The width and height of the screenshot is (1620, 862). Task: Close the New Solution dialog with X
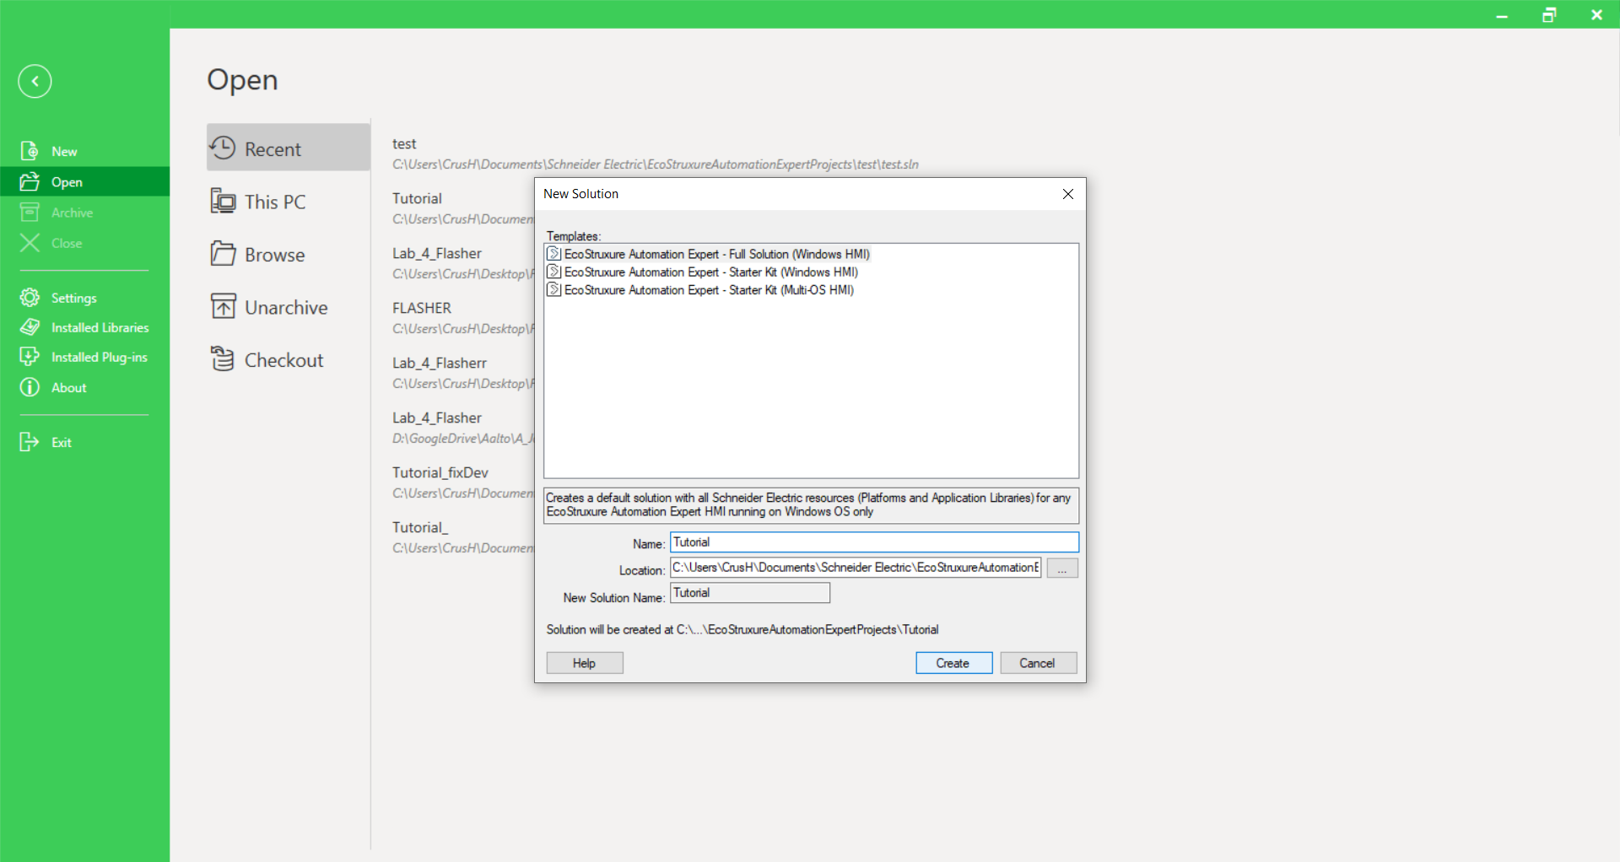(1068, 194)
